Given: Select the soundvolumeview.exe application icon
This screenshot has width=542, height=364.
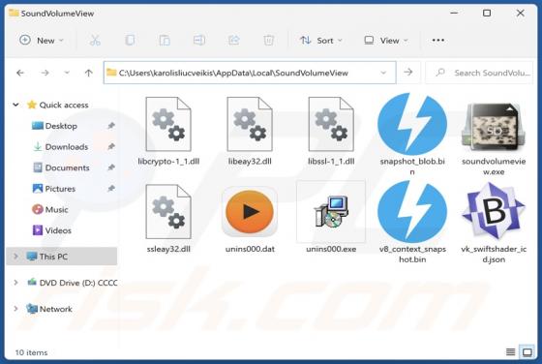Looking at the screenshot, I should [x=494, y=127].
